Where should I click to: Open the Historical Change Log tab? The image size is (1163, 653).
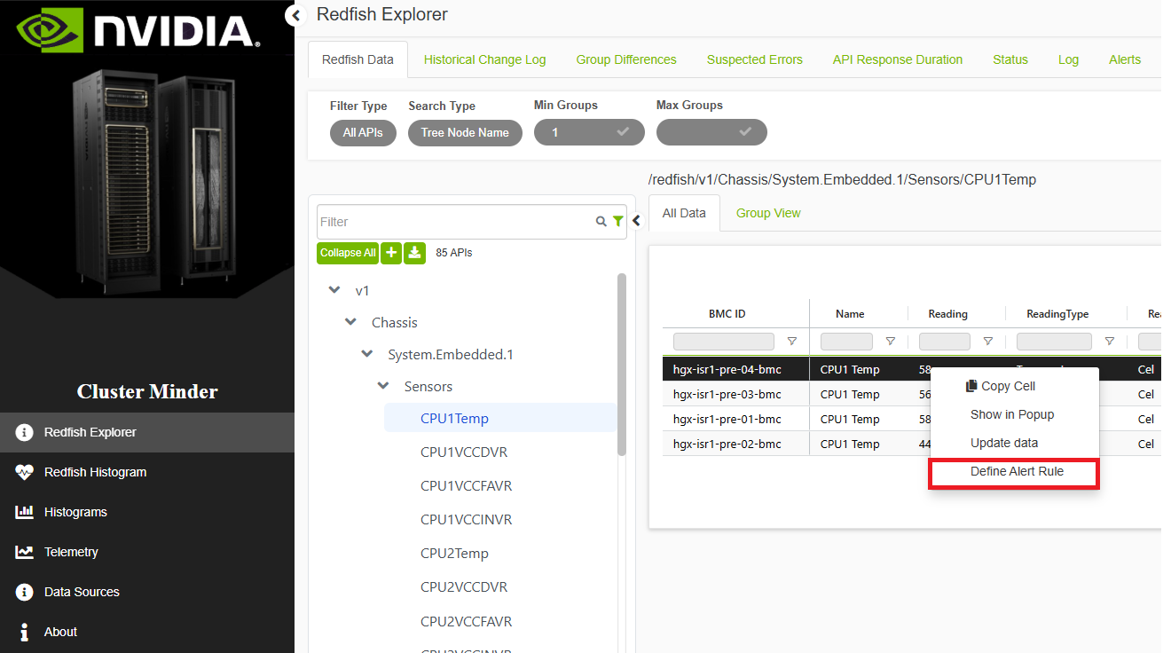point(485,59)
